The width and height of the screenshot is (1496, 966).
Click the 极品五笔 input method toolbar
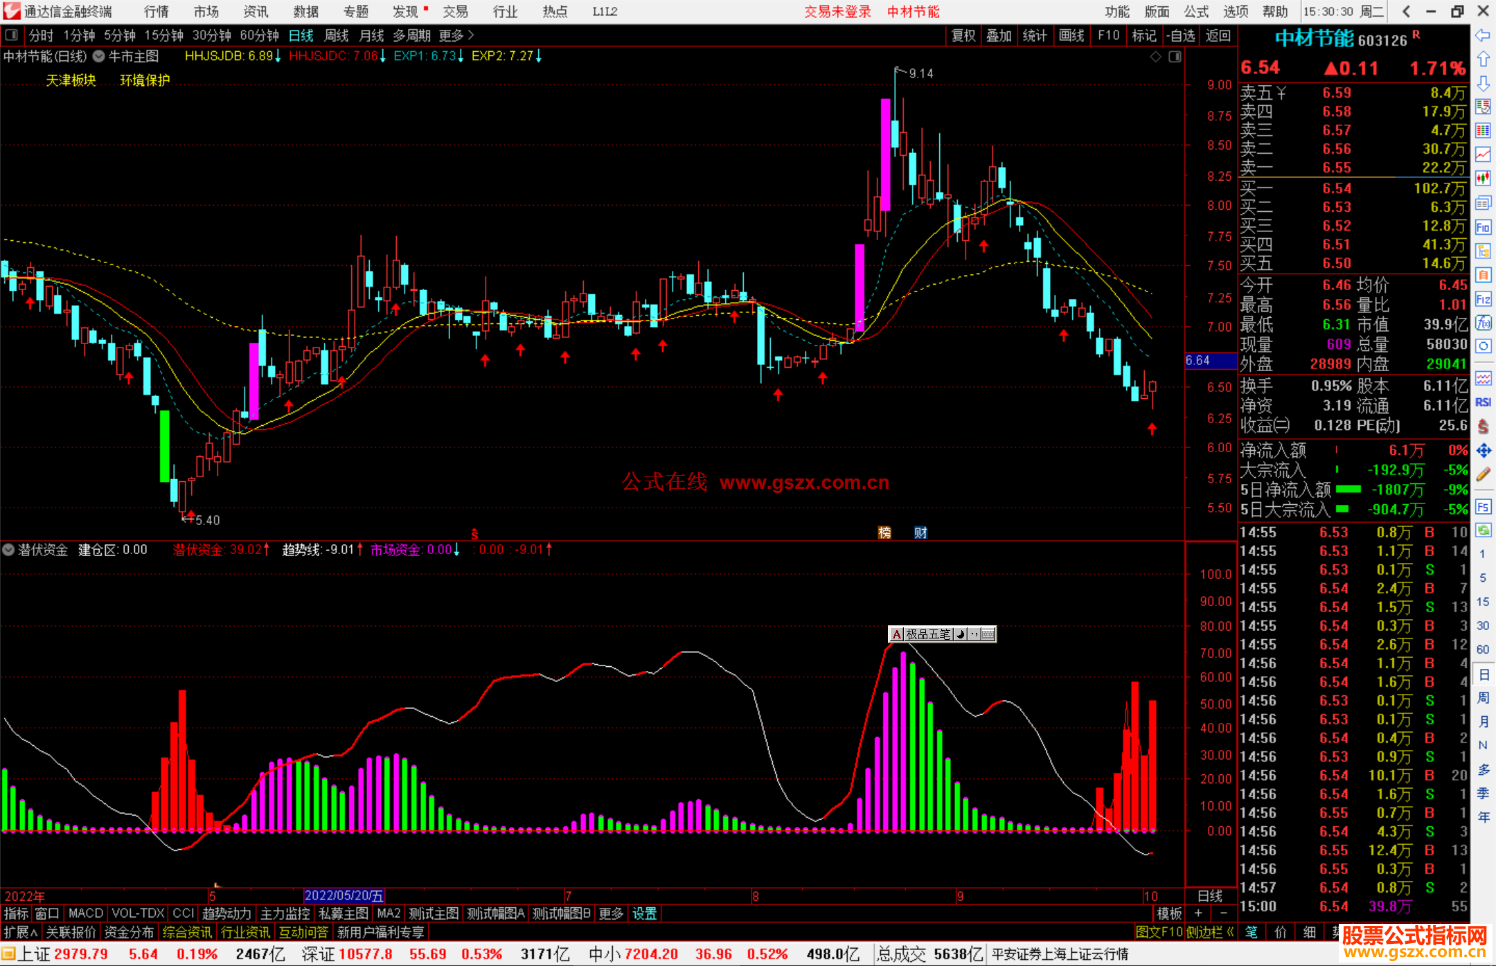942,634
